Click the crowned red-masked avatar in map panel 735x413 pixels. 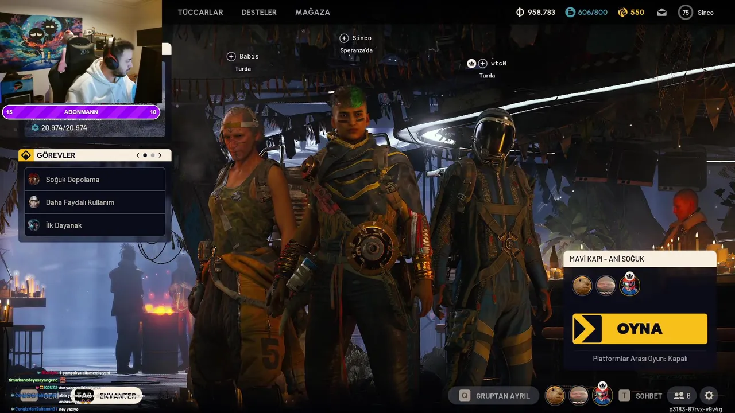pos(629,284)
